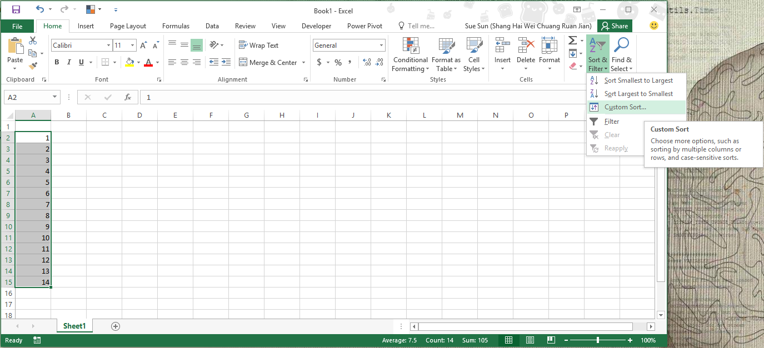Switch to Page Break Preview in the status bar
The height and width of the screenshot is (348, 764).
coord(551,340)
